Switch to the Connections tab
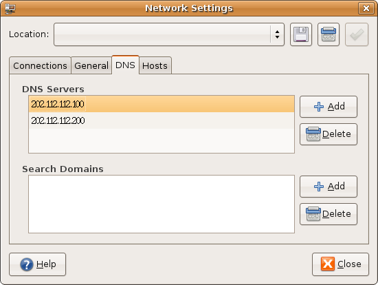The width and height of the screenshot is (378, 285). click(40, 65)
